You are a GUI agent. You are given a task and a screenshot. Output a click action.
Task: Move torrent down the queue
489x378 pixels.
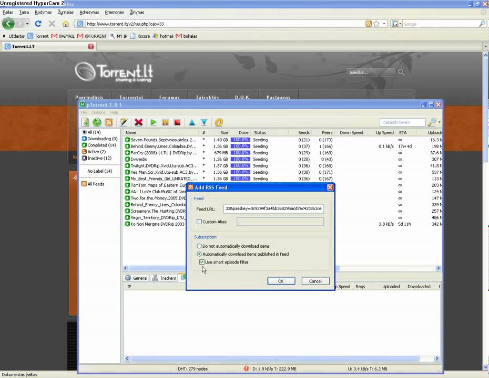[204, 122]
